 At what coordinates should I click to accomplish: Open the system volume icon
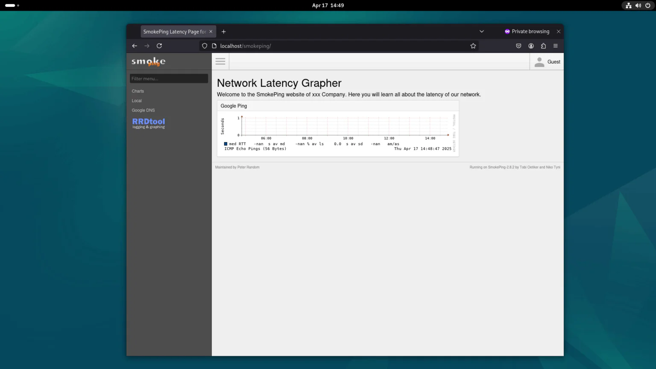(x=638, y=6)
